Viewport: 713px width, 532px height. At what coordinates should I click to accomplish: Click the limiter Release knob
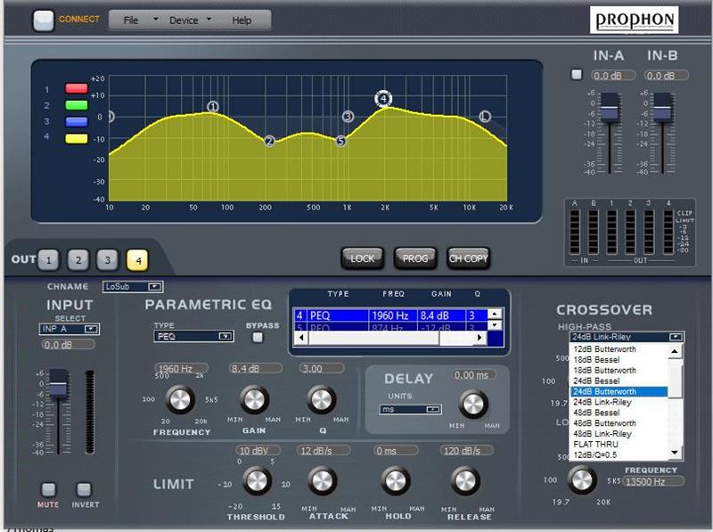pos(463,481)
